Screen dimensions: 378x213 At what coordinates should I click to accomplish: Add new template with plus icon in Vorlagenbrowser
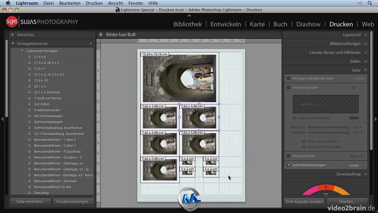[x=91, y=43]
